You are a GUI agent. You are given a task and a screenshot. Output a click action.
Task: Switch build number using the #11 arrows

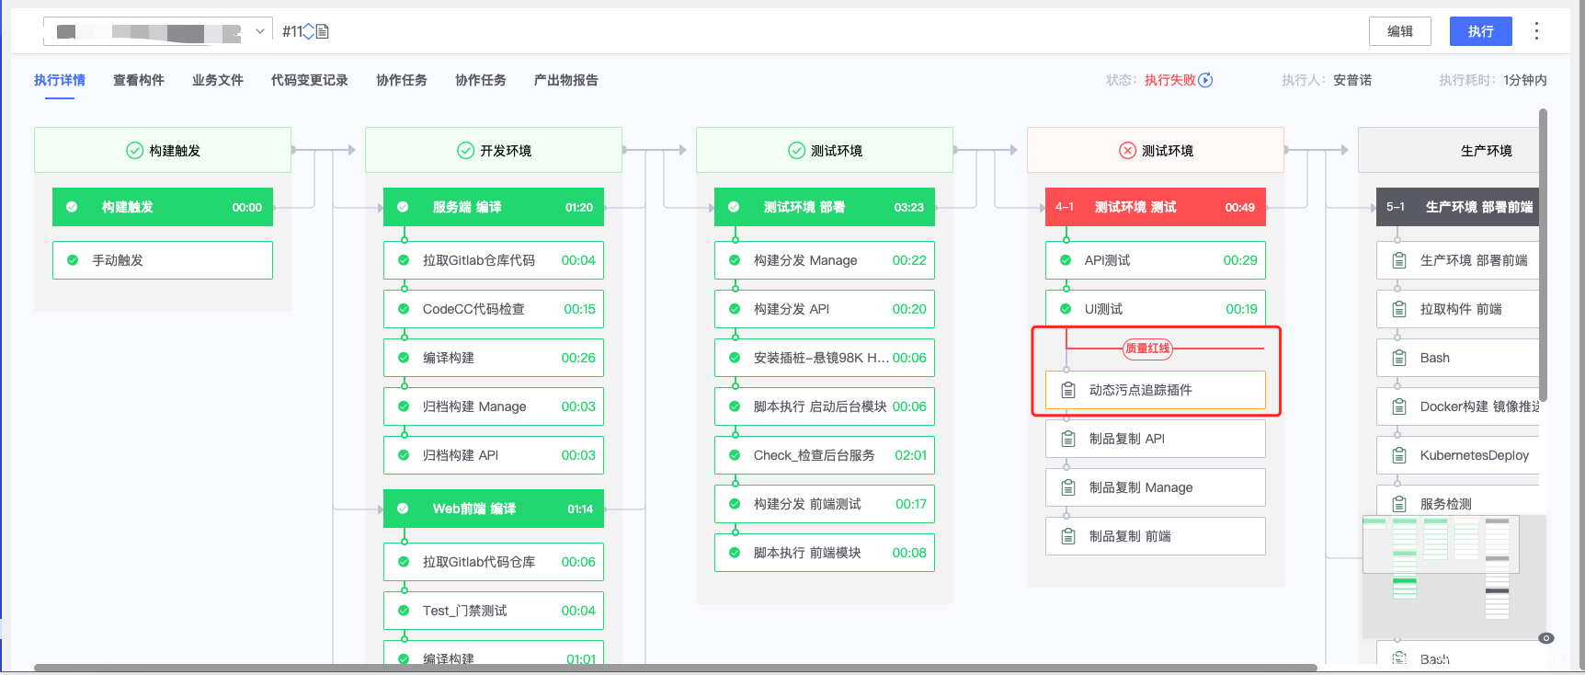(308, 31)
